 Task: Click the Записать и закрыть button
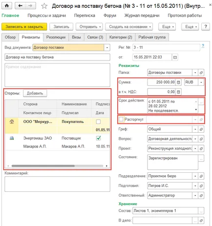click(x=24, y=27)
